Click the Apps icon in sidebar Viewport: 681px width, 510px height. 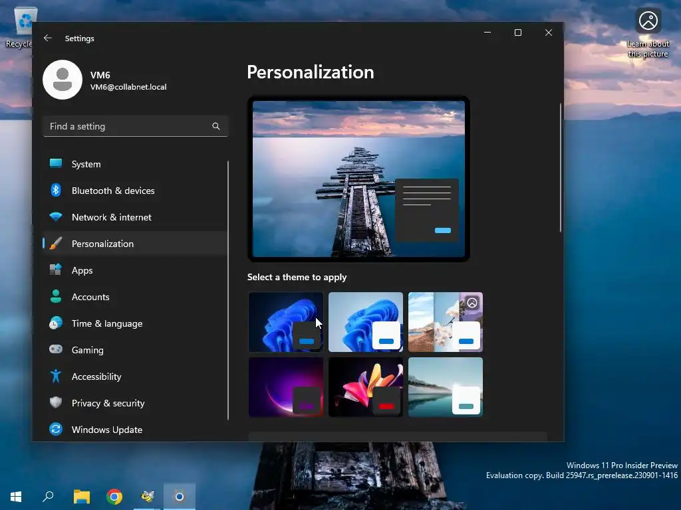tap(56, 270)
